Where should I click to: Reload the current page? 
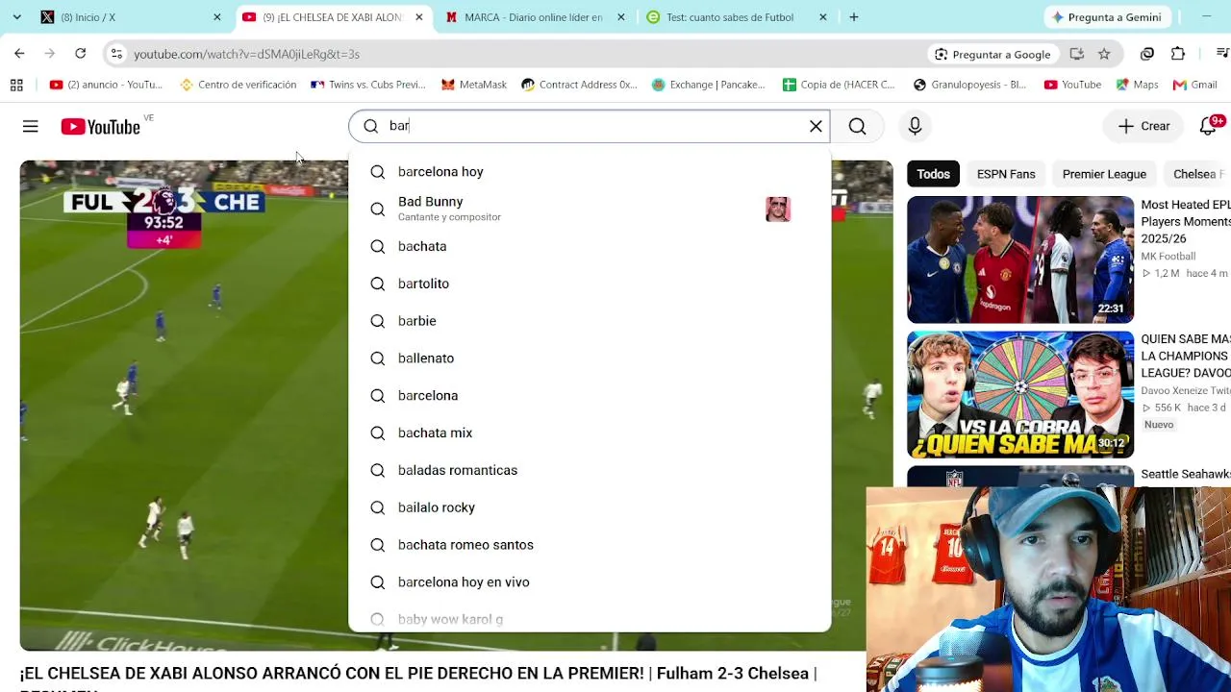click(x=81, y=54)
